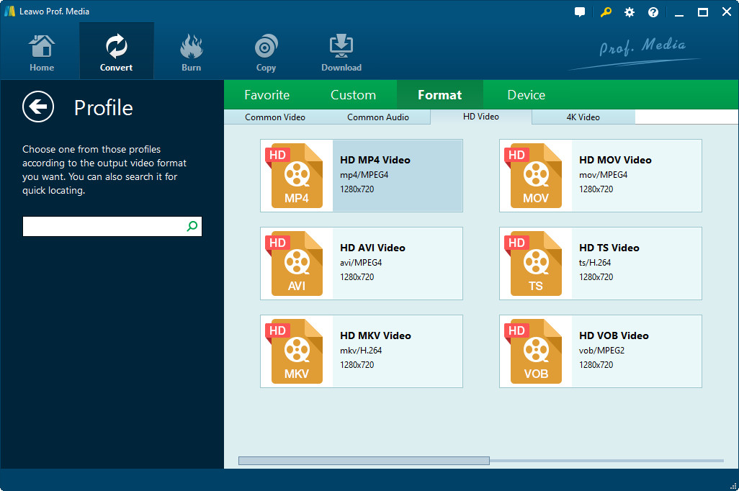
Task: Switch to the Convert module
Action: (117, 53)
